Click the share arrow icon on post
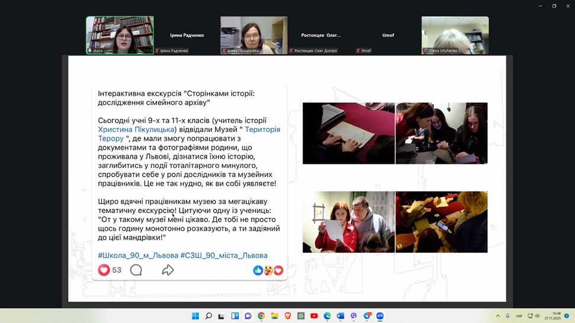The image size is (575, 323). point(168,270)
